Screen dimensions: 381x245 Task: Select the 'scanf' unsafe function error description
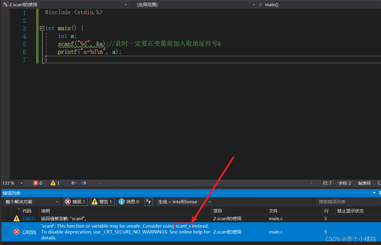click(x=125, y=232)
